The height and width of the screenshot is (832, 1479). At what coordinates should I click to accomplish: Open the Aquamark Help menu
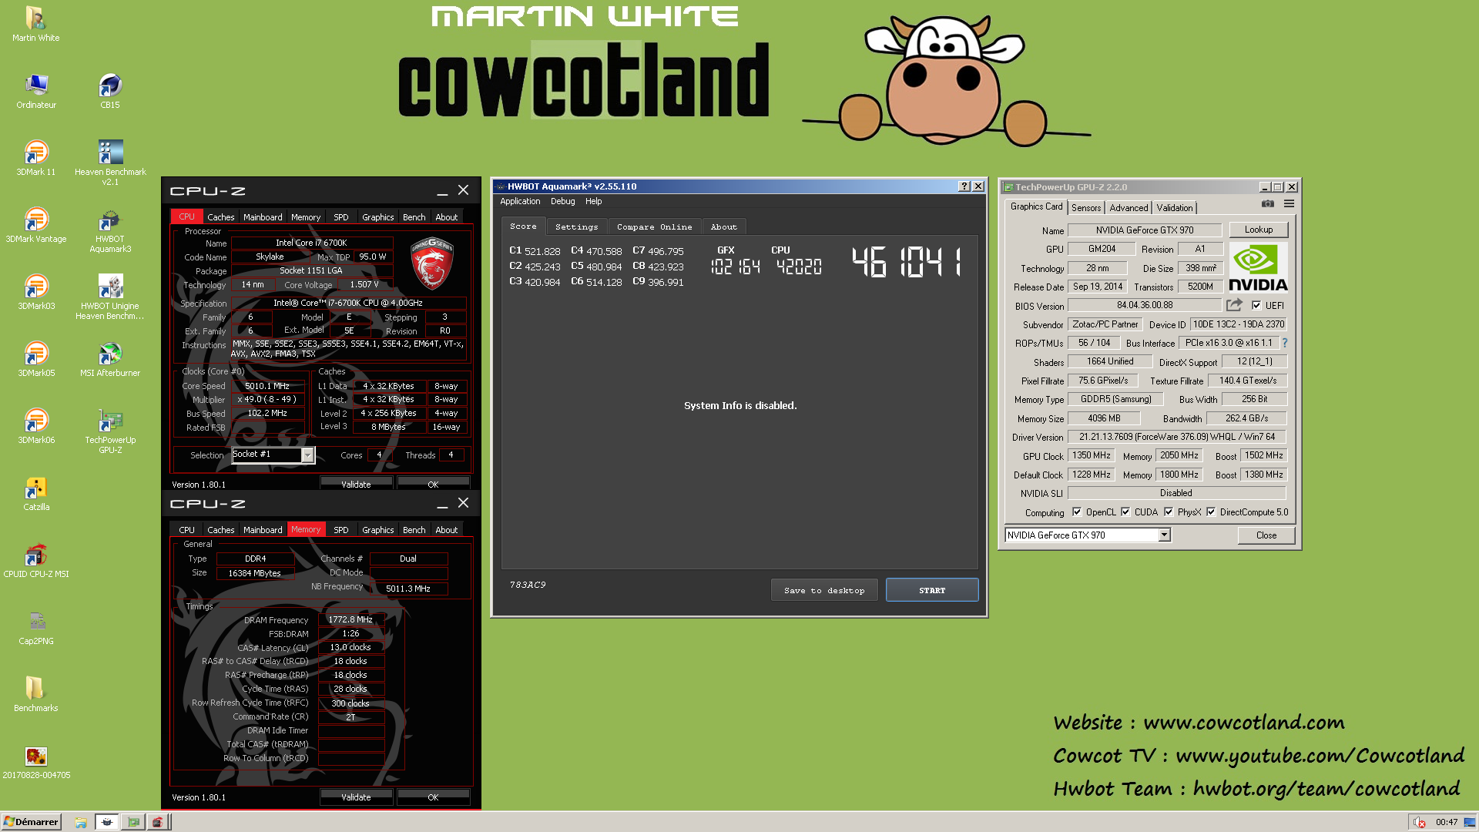coord(593,202)
